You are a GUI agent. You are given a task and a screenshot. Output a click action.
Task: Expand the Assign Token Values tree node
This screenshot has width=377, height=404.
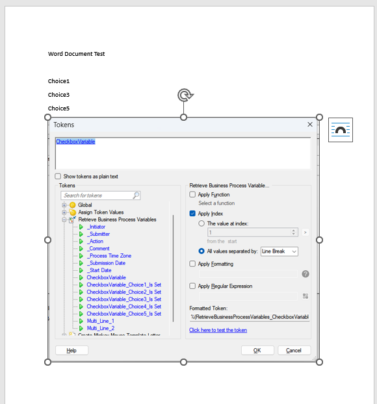point(64,212)
